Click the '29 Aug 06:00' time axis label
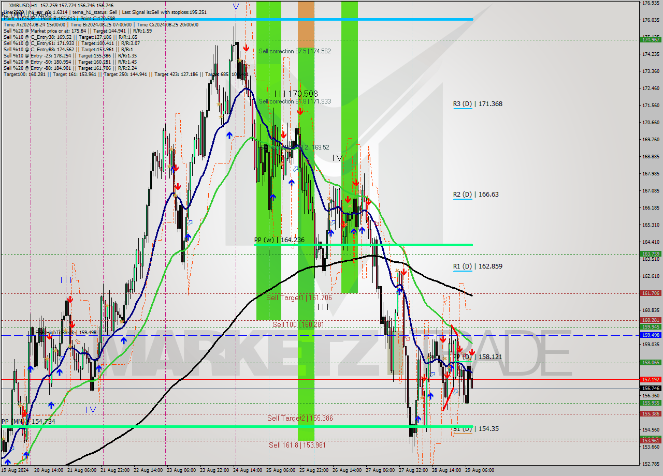This screenshot has width=663, height=476. tap(480, 470)
